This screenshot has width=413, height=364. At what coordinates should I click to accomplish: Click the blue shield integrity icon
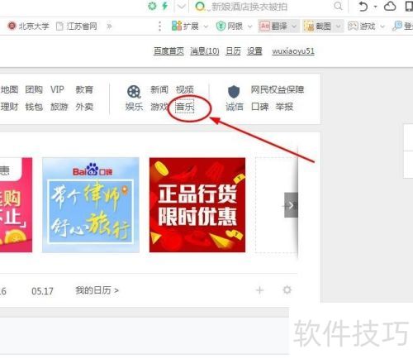pyautogui.click(x=234, y=92)
